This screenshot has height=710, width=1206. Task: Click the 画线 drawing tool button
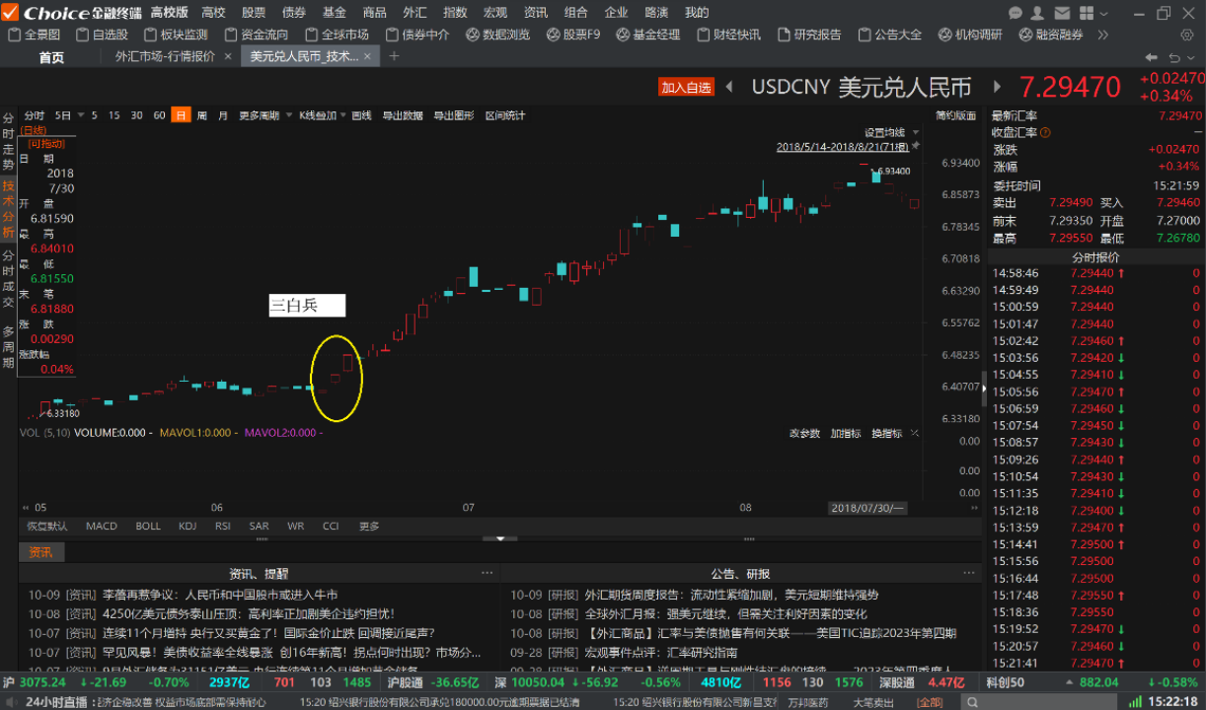[x=361, y=115]
